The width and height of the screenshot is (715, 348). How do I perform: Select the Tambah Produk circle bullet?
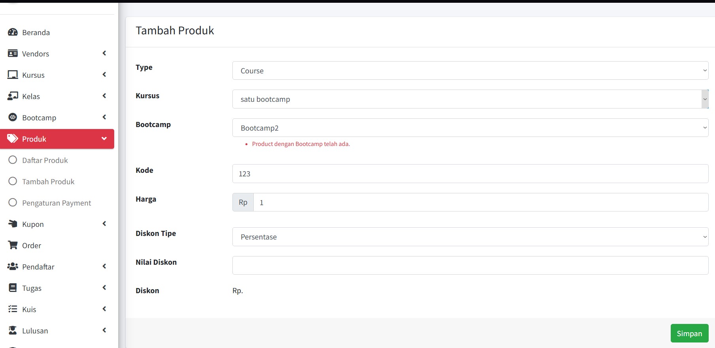(x=13, y=181)
